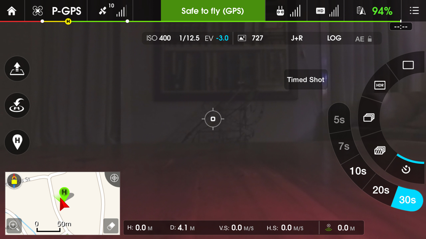
Task: Select multiple burst shot icon
Action: 369,117
